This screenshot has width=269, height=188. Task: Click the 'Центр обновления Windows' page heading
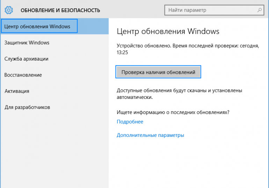tap(168, 31)
